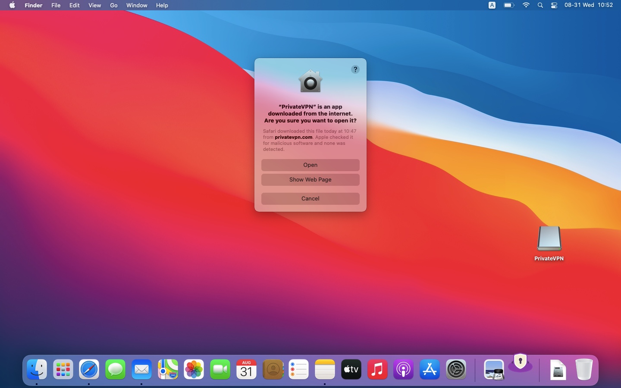Open PrivateVPN shield icon in Dock
The width and height of the screenshot is (621, 388).
pos(520,363)
